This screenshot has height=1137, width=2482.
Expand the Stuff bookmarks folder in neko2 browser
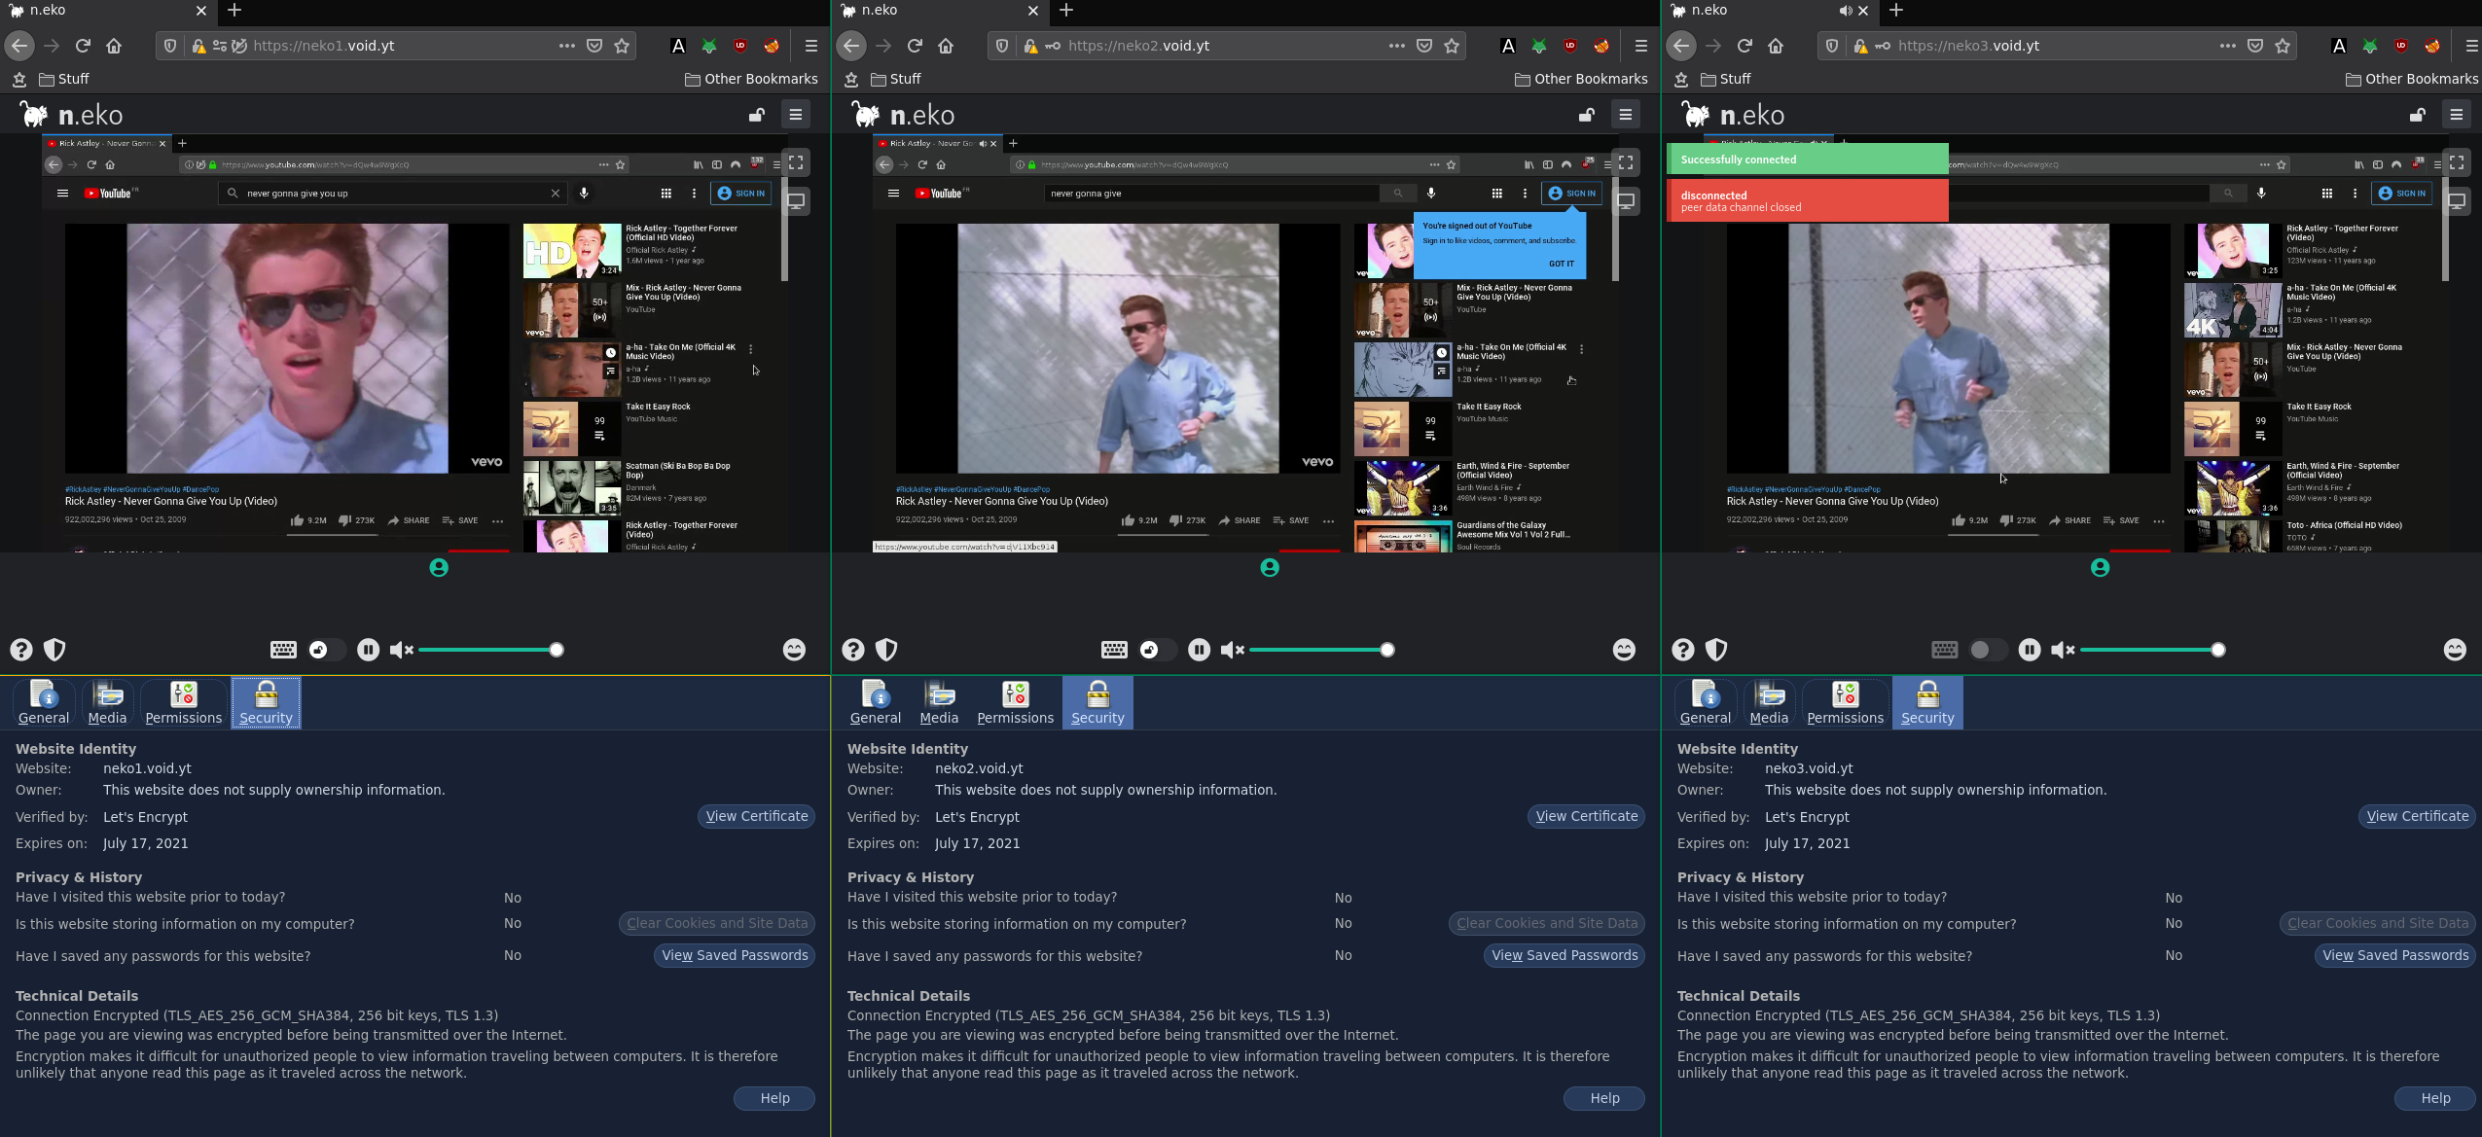(x=896, y=79)
